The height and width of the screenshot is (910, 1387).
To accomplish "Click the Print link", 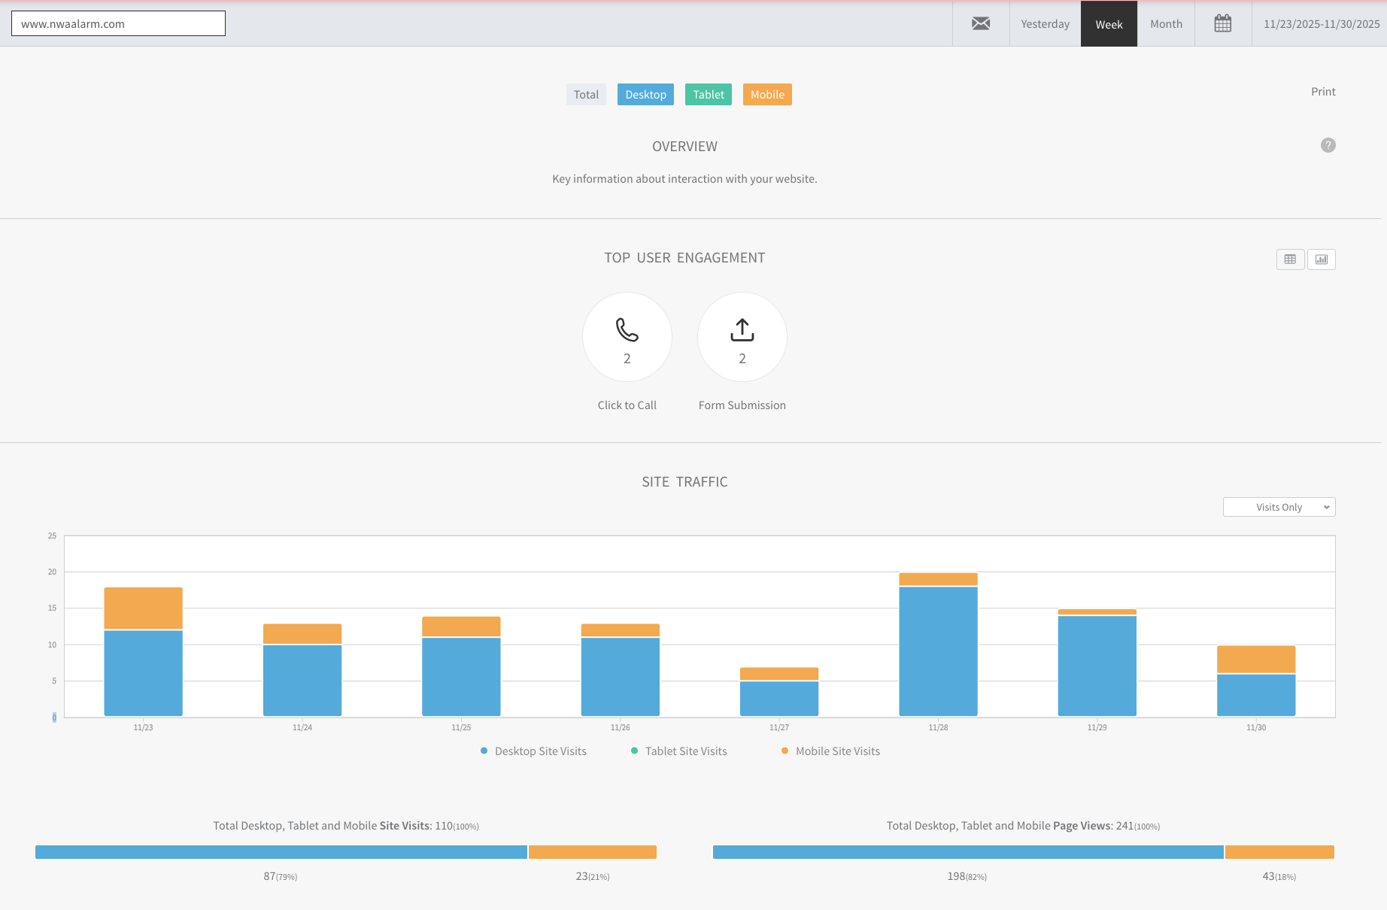I will 1323,92.
